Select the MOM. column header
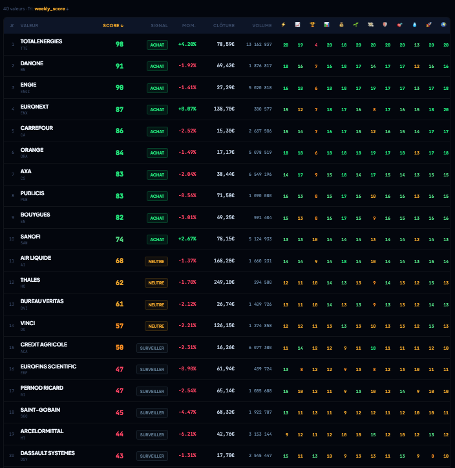The height and width of the screenshot is (468, 455). click(x=189, y=26)
